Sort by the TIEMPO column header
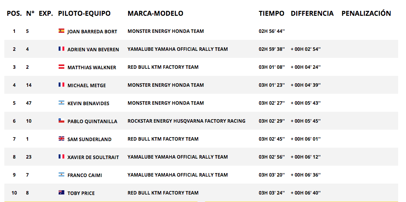Screen dimensions: 406x202 click(x=271, y=14)
